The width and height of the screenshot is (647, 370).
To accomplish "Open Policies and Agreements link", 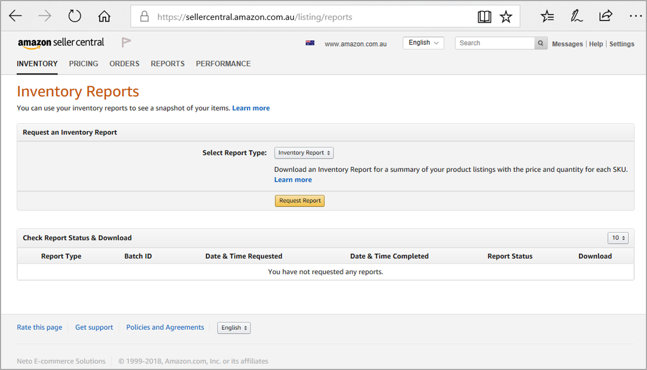I will coord(165,327).
